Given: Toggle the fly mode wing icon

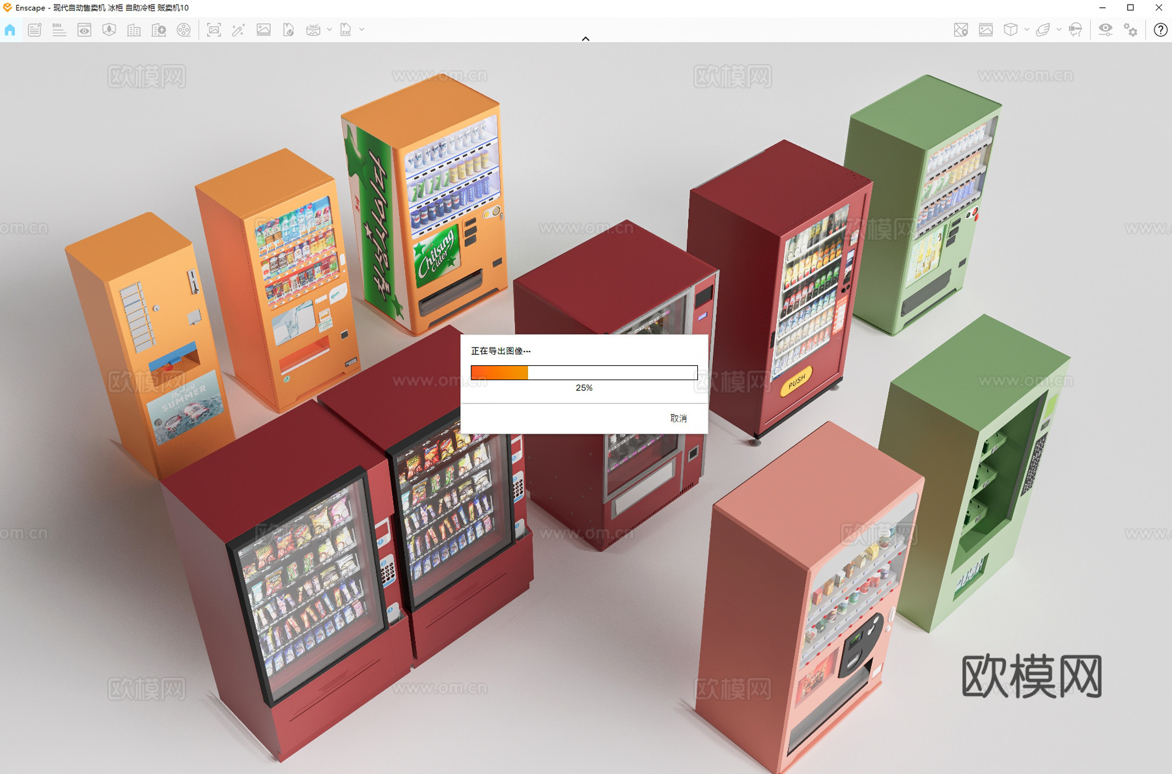Looking at the screenshot, I should [x=1043, y=30].
